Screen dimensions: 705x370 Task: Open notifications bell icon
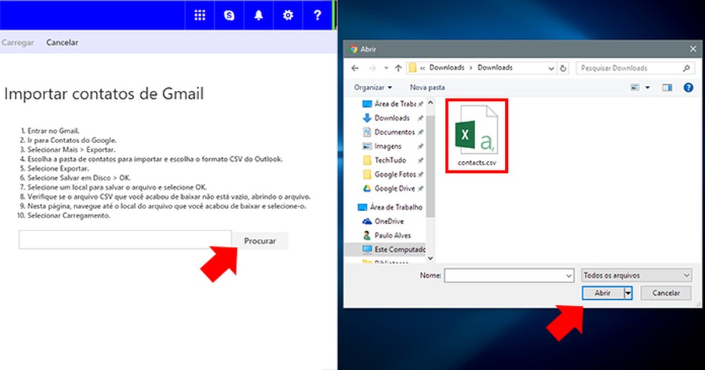pos(259,15)
